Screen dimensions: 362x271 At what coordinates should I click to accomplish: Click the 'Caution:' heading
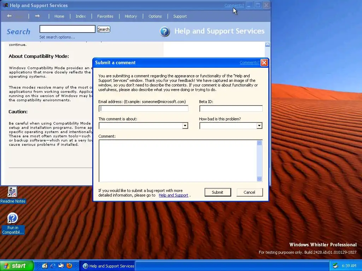(18, 112)
